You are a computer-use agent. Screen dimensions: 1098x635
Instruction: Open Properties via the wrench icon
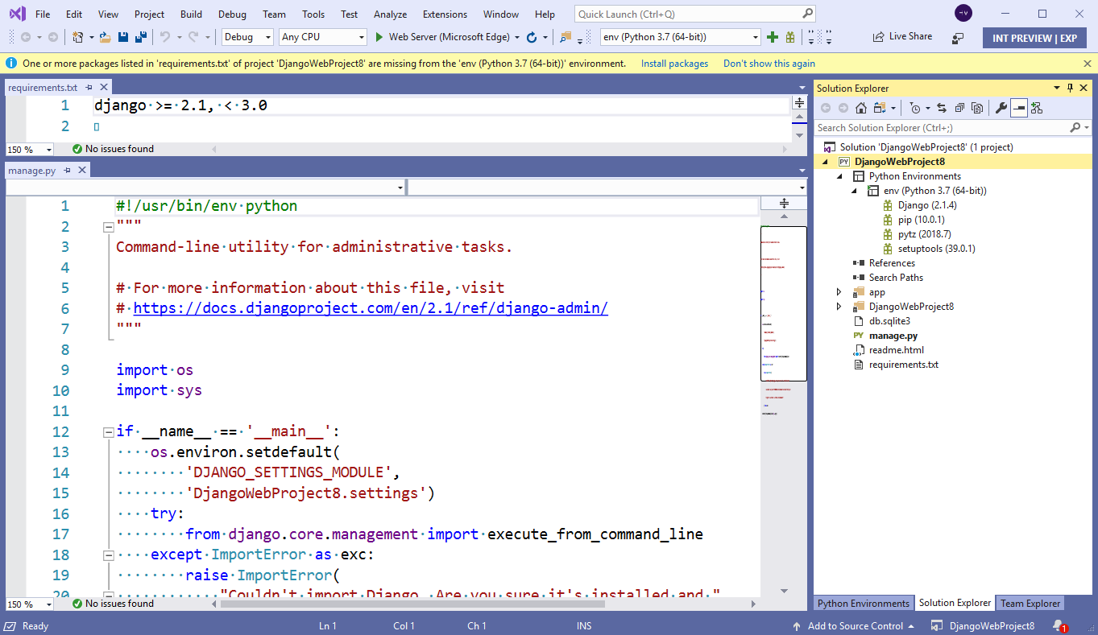(1001, 107)
